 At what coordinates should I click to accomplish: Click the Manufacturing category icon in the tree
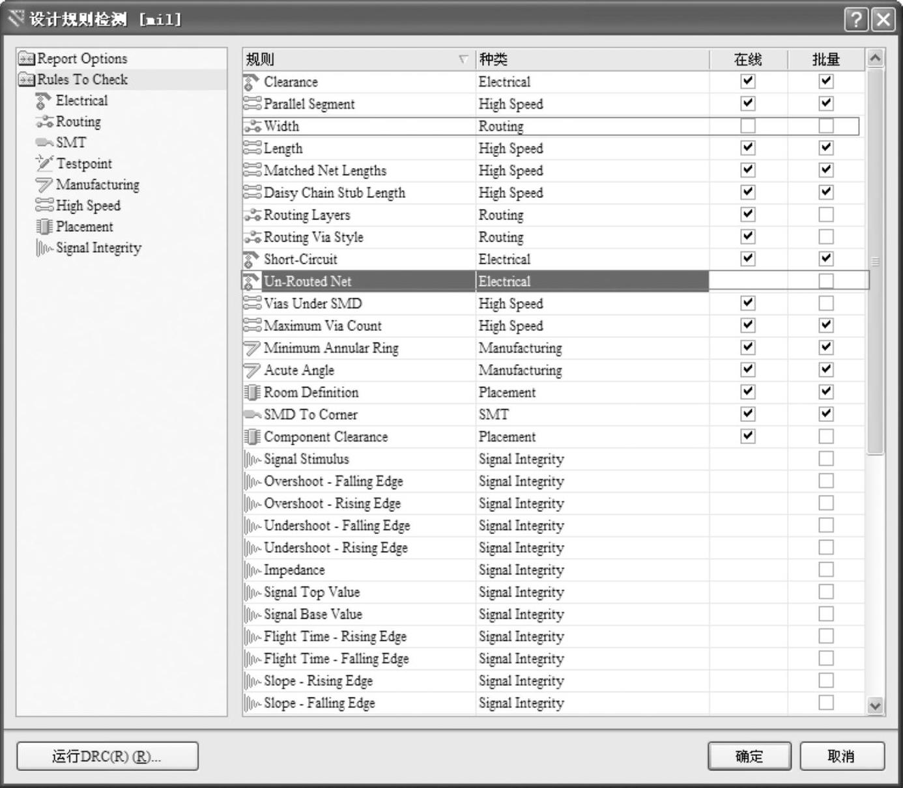pos(44,185)
